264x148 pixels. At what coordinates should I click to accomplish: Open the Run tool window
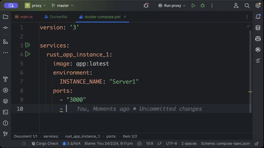tap(5, 90)
